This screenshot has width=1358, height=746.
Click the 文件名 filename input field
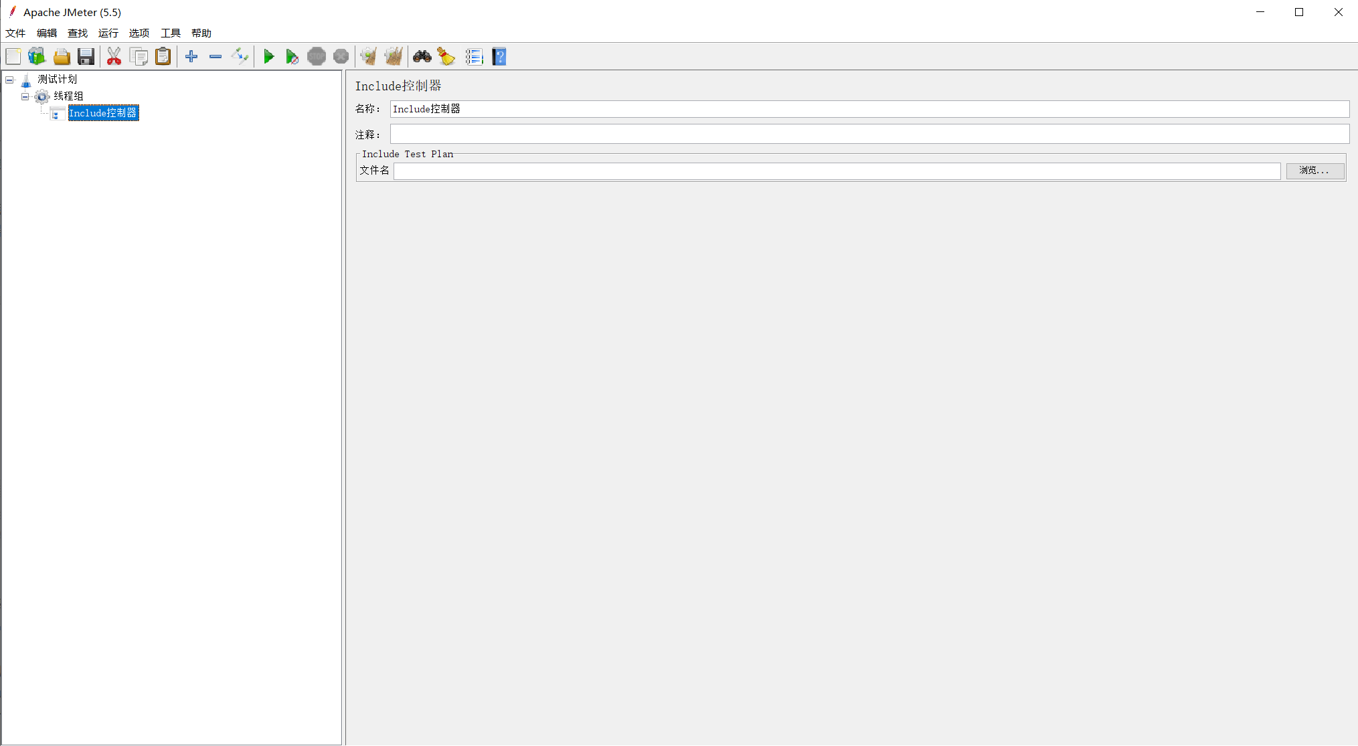(x=837, y=171)
